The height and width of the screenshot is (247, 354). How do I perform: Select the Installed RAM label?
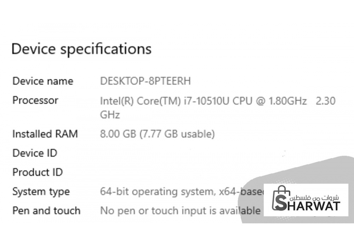point(45,134)
